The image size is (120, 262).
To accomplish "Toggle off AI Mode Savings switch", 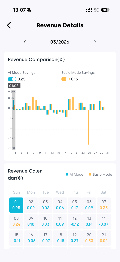I will coord(12,79).
